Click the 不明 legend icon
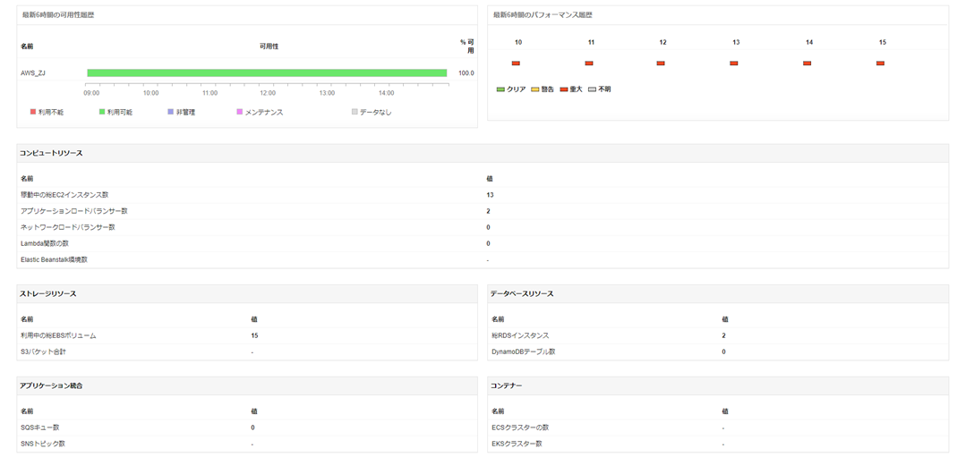The image size is (957, 474). point(592,89)
